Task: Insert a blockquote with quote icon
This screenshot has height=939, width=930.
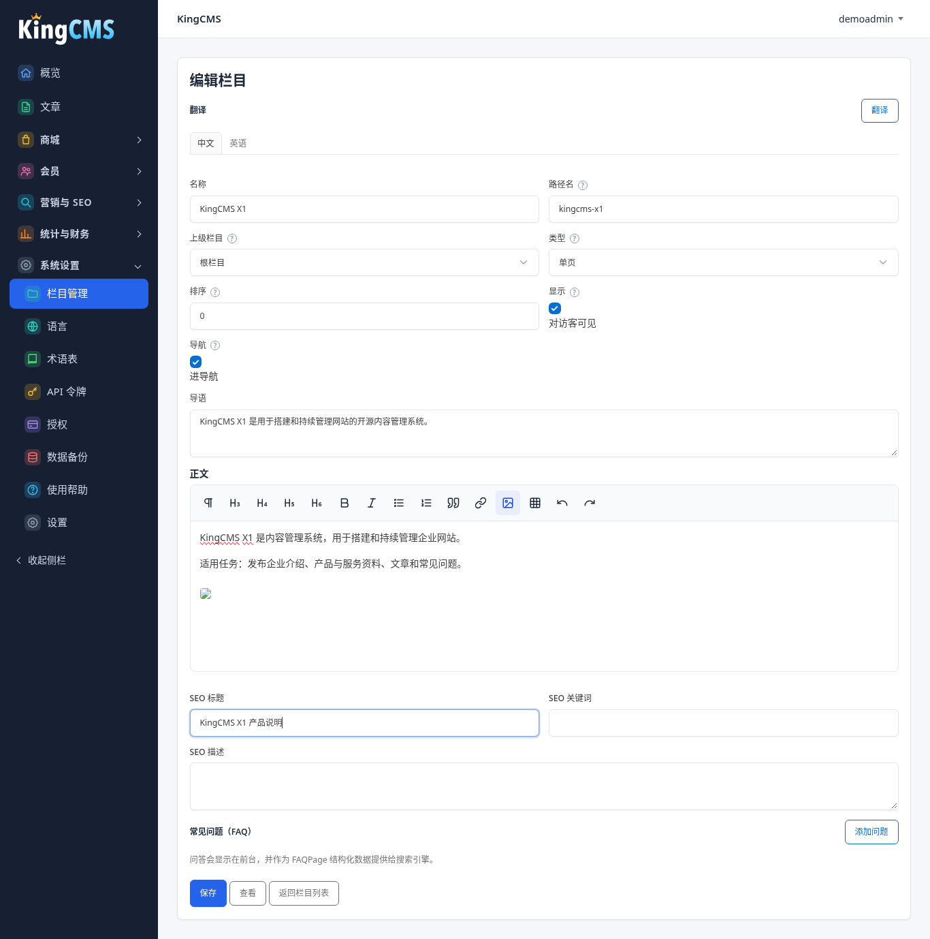Action: (453, 503)
